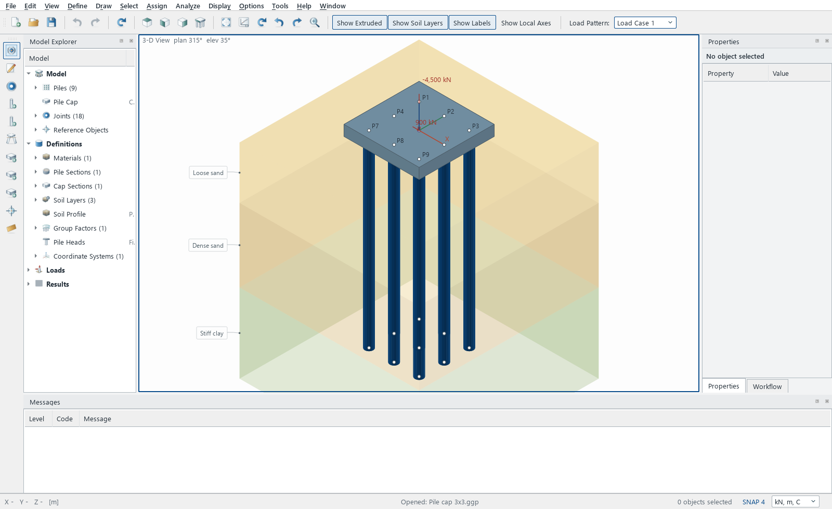Select the pointer tool in left sidebar

pos(11,50)
